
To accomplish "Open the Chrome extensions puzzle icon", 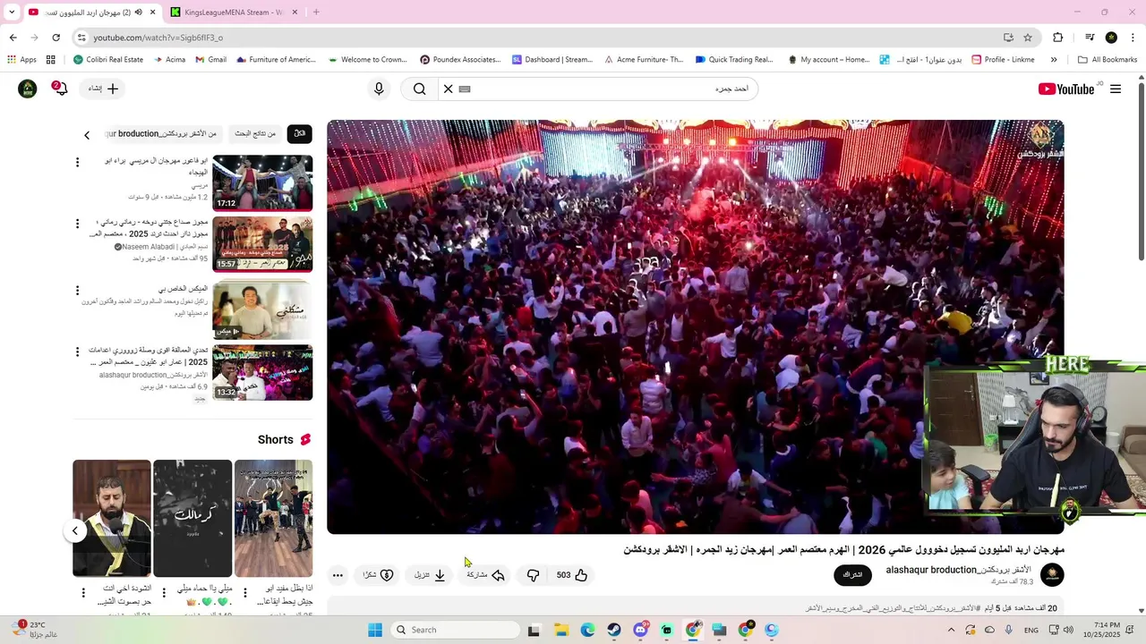I will click(1058, 38).
